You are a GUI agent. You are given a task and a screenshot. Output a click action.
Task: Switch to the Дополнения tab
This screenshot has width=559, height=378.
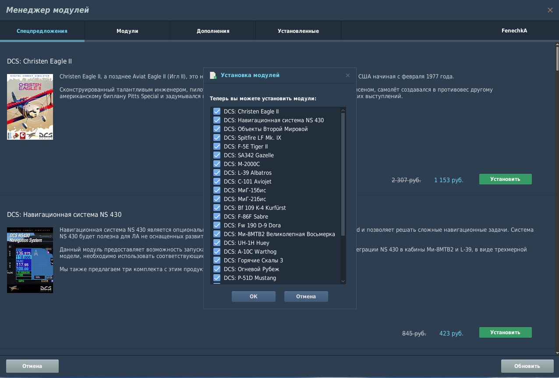213,31
